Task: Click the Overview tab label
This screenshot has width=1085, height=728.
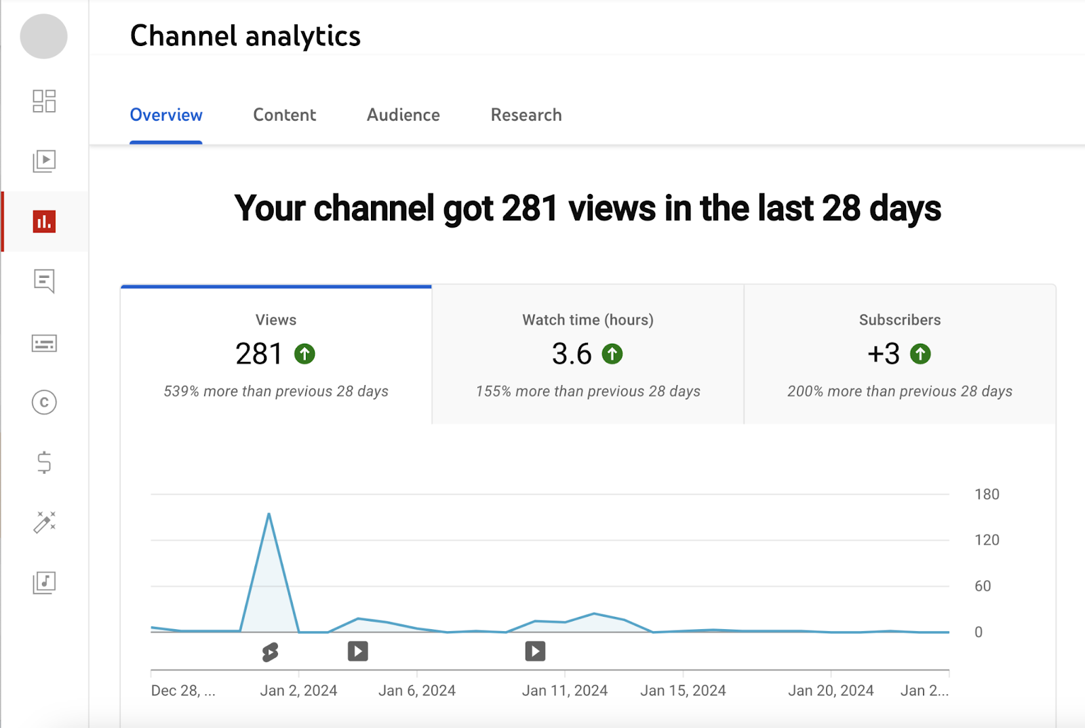Action: click(166, 115)
